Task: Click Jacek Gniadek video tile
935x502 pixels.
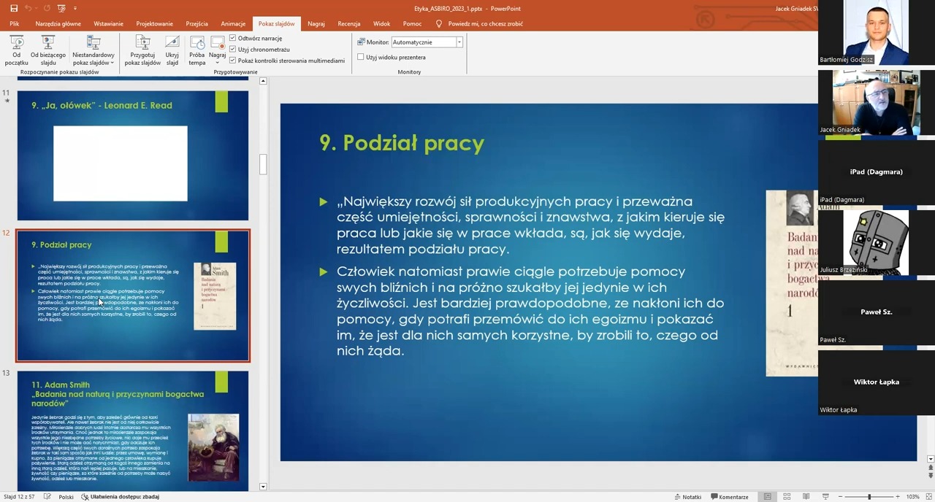Action: pyautogui.click(x=876, y=102)
